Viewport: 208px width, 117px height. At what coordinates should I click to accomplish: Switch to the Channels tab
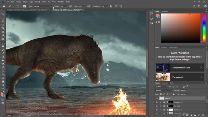click(165, 83)
